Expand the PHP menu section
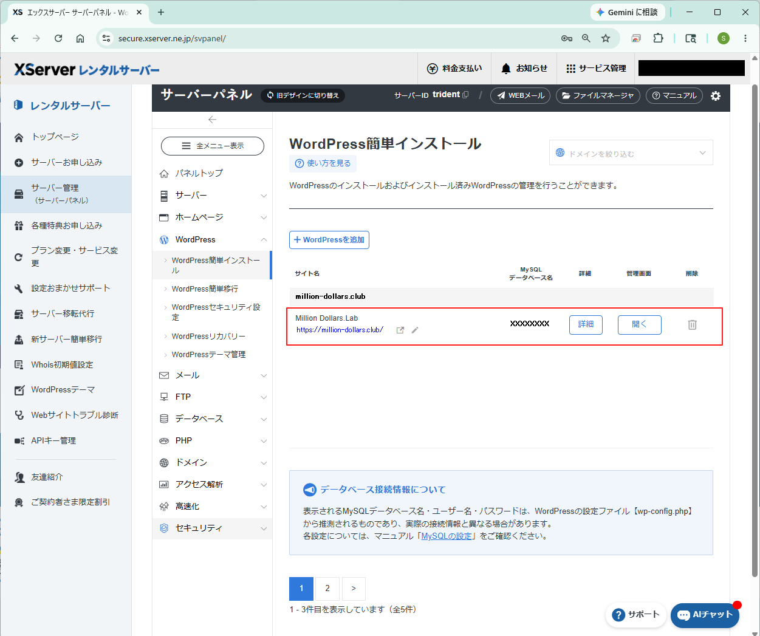Screen dimensions: 760x636 click(x=213, y=440)
